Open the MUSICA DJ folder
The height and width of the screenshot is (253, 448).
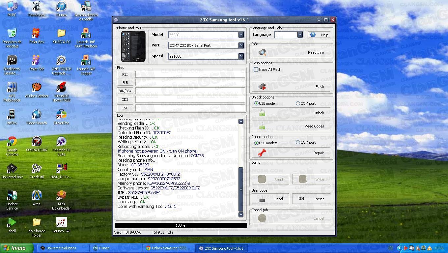click(61, 36)
